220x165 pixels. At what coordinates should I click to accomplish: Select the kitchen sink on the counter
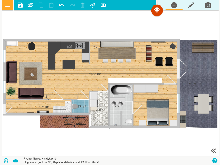pyautogui.click(x=69, y=46)
